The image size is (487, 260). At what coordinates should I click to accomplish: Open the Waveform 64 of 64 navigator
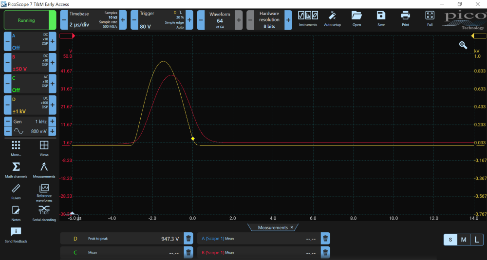tap(220, 20)
